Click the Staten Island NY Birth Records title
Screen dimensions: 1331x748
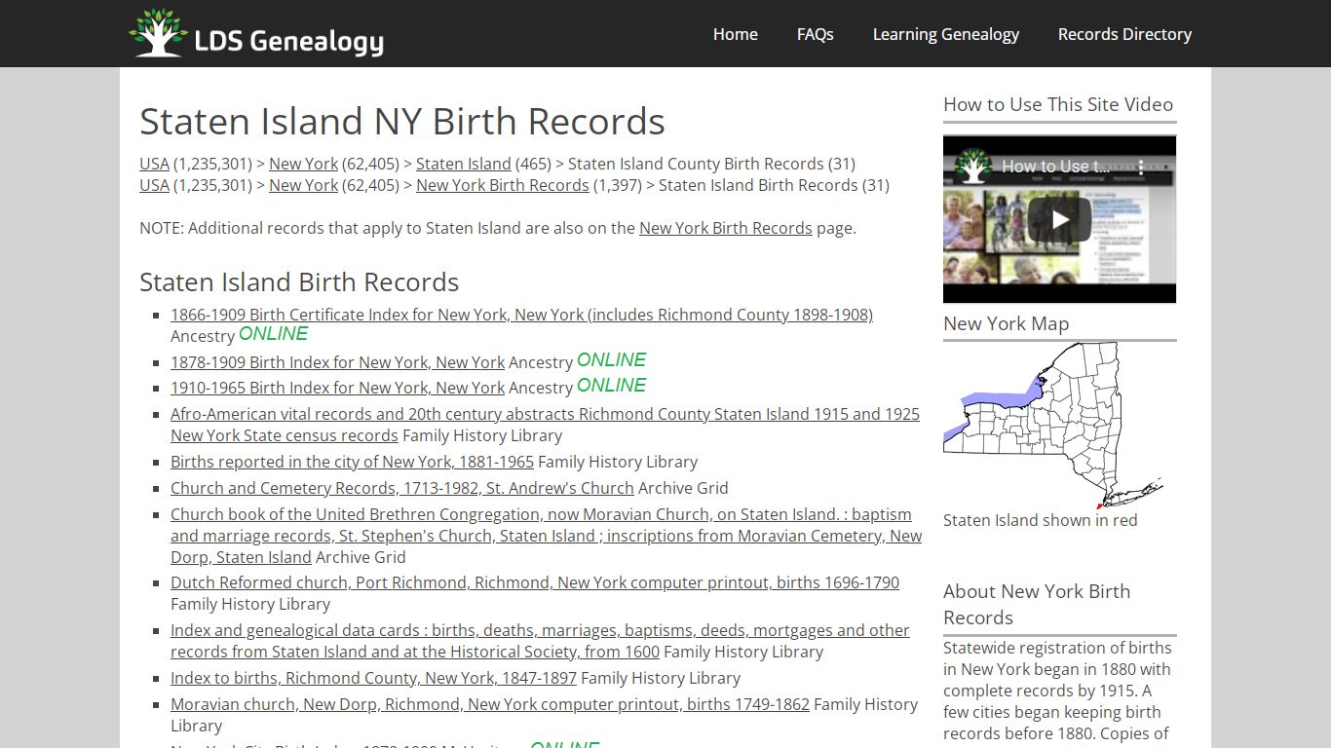pos(402,122)
